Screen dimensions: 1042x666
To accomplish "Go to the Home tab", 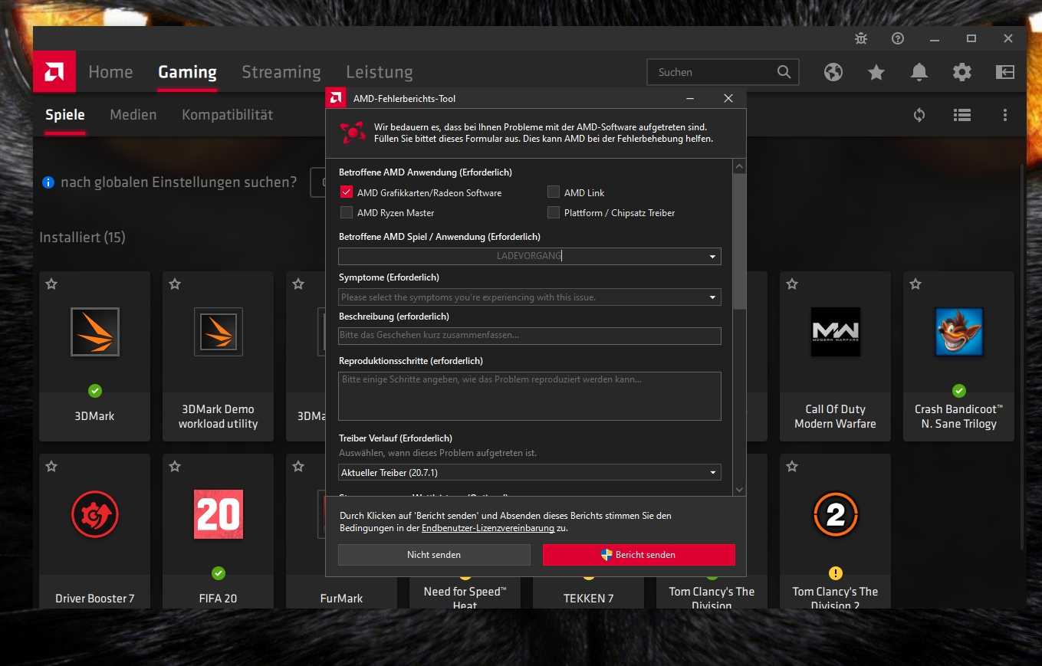I will 110,72.
